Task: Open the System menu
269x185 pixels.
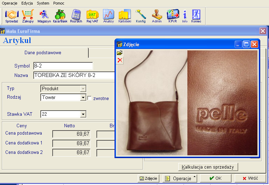Action: coord(43,3)
